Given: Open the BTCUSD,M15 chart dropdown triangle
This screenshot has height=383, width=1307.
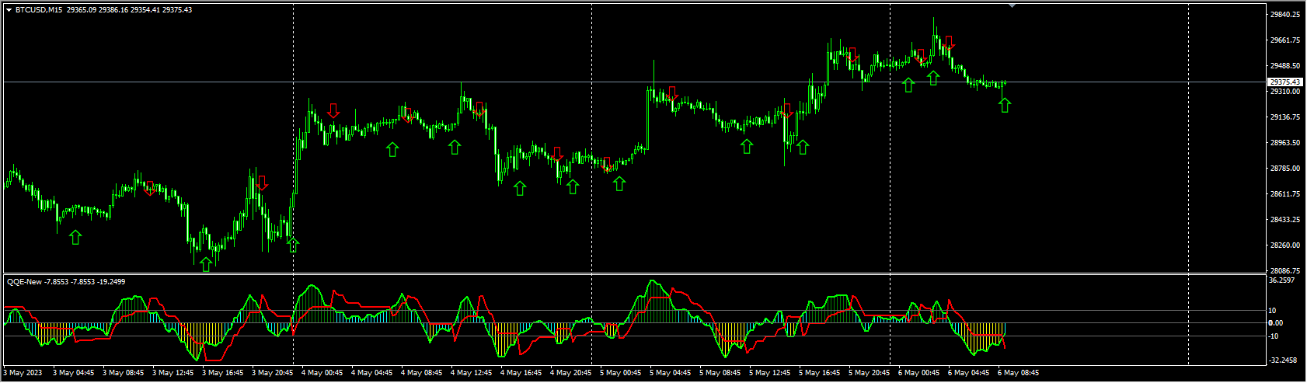Looking at the screenshot, I should (x=9, y=10).
